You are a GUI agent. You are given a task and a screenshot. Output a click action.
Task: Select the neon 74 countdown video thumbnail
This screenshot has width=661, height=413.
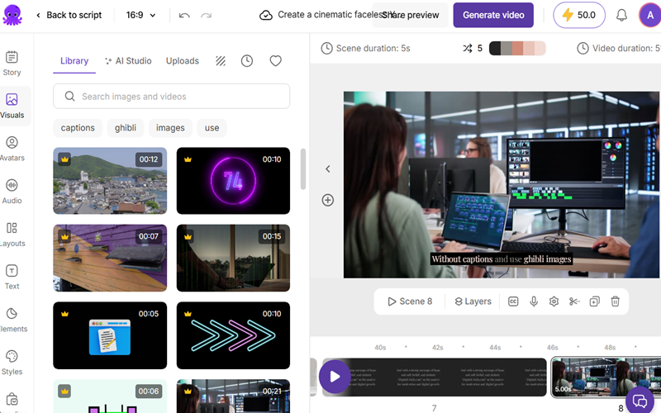[233, 181]
